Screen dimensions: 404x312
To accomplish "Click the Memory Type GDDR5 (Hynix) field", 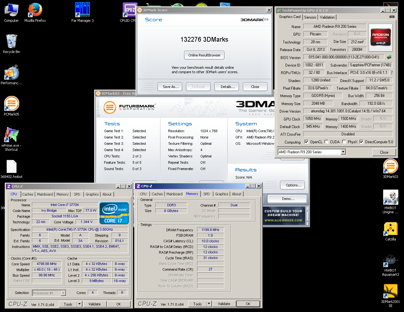I will (323, 95).
